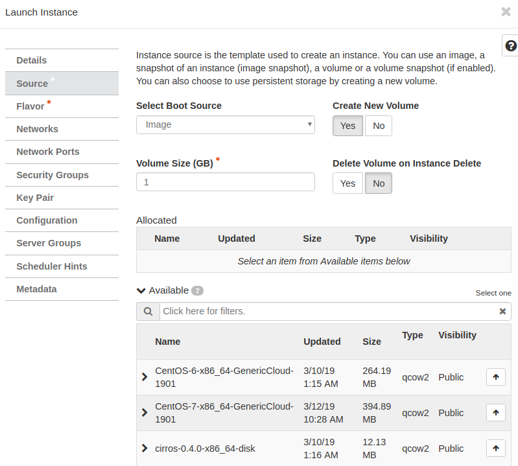The height and width of the screenshot is (466, 518).
Task: Clear the filter with the X icon
Action: (x=502, y=312)
